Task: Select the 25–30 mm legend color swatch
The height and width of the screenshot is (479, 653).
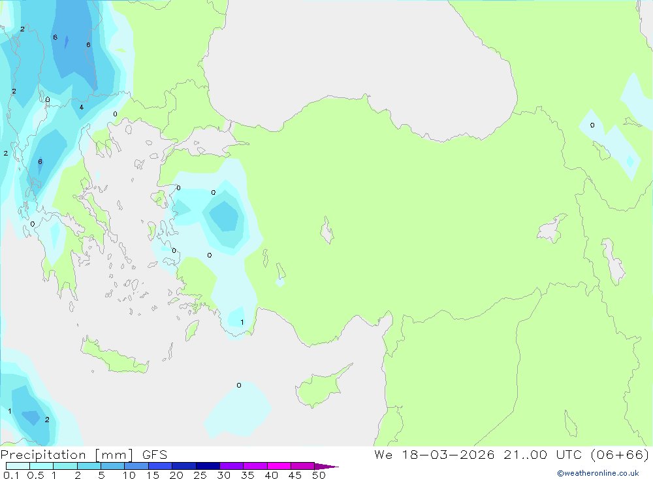Action: [208, 466]
